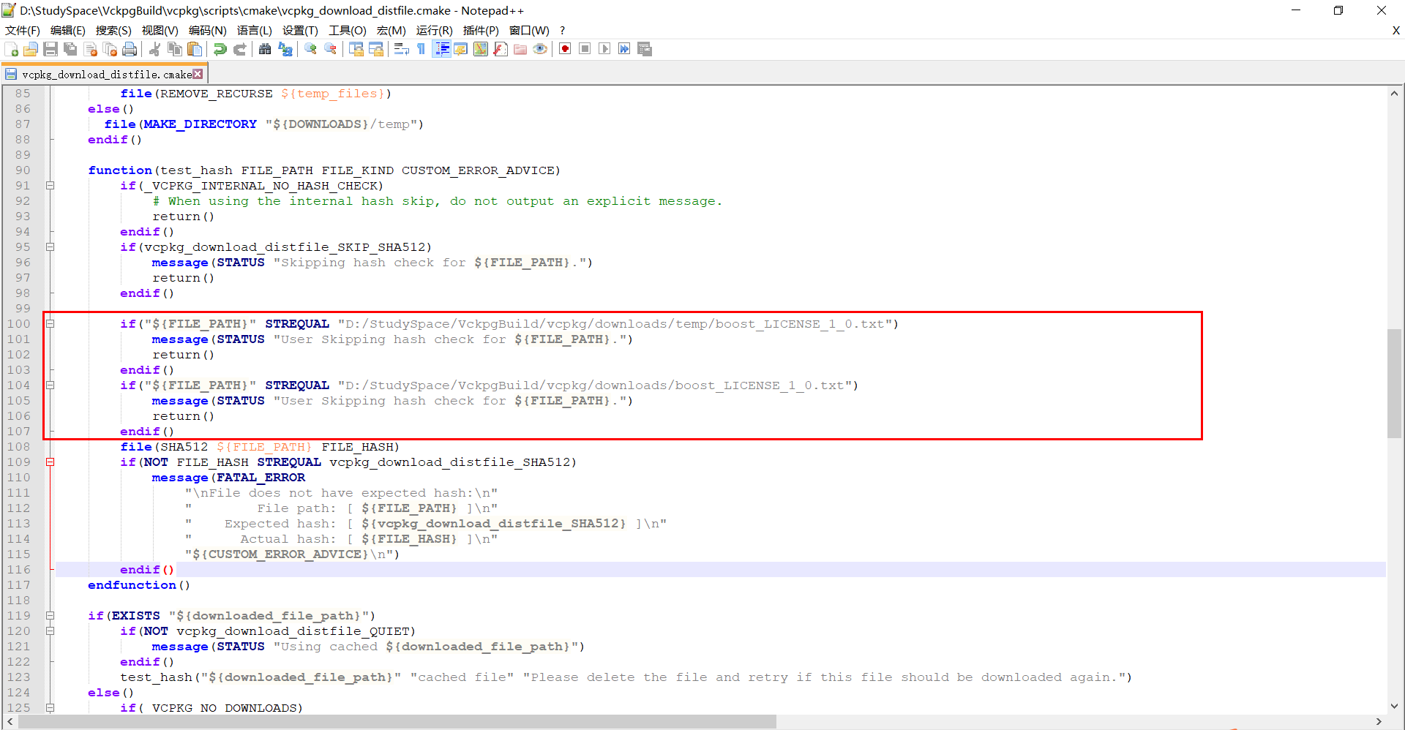Viewport: 1405px width, 730px height.
Task: Open the 语言(L) menu
Action: click(254, 31)
